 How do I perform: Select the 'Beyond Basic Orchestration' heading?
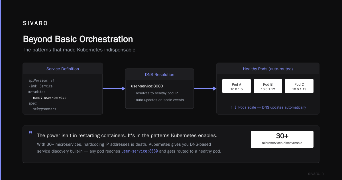[78, 39]
